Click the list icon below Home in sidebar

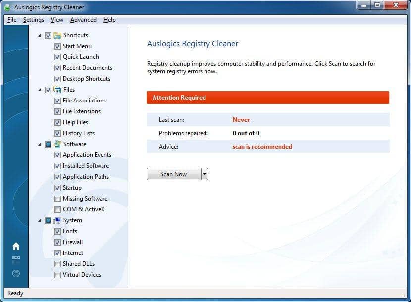point(16,259)
